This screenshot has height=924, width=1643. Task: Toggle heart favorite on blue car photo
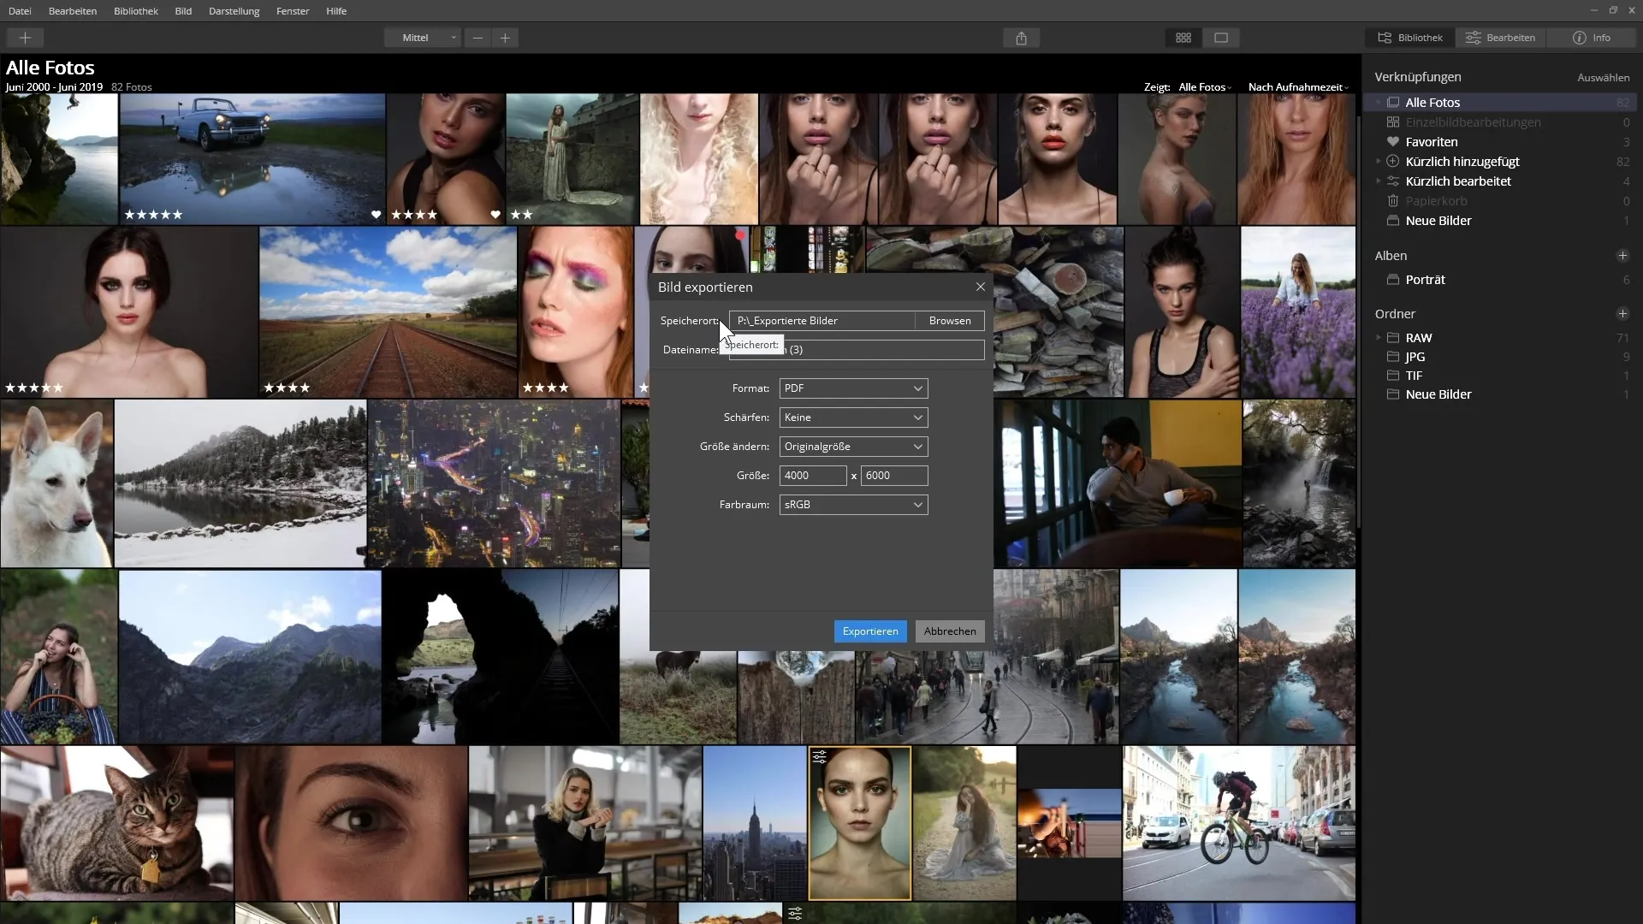point(376,215)
